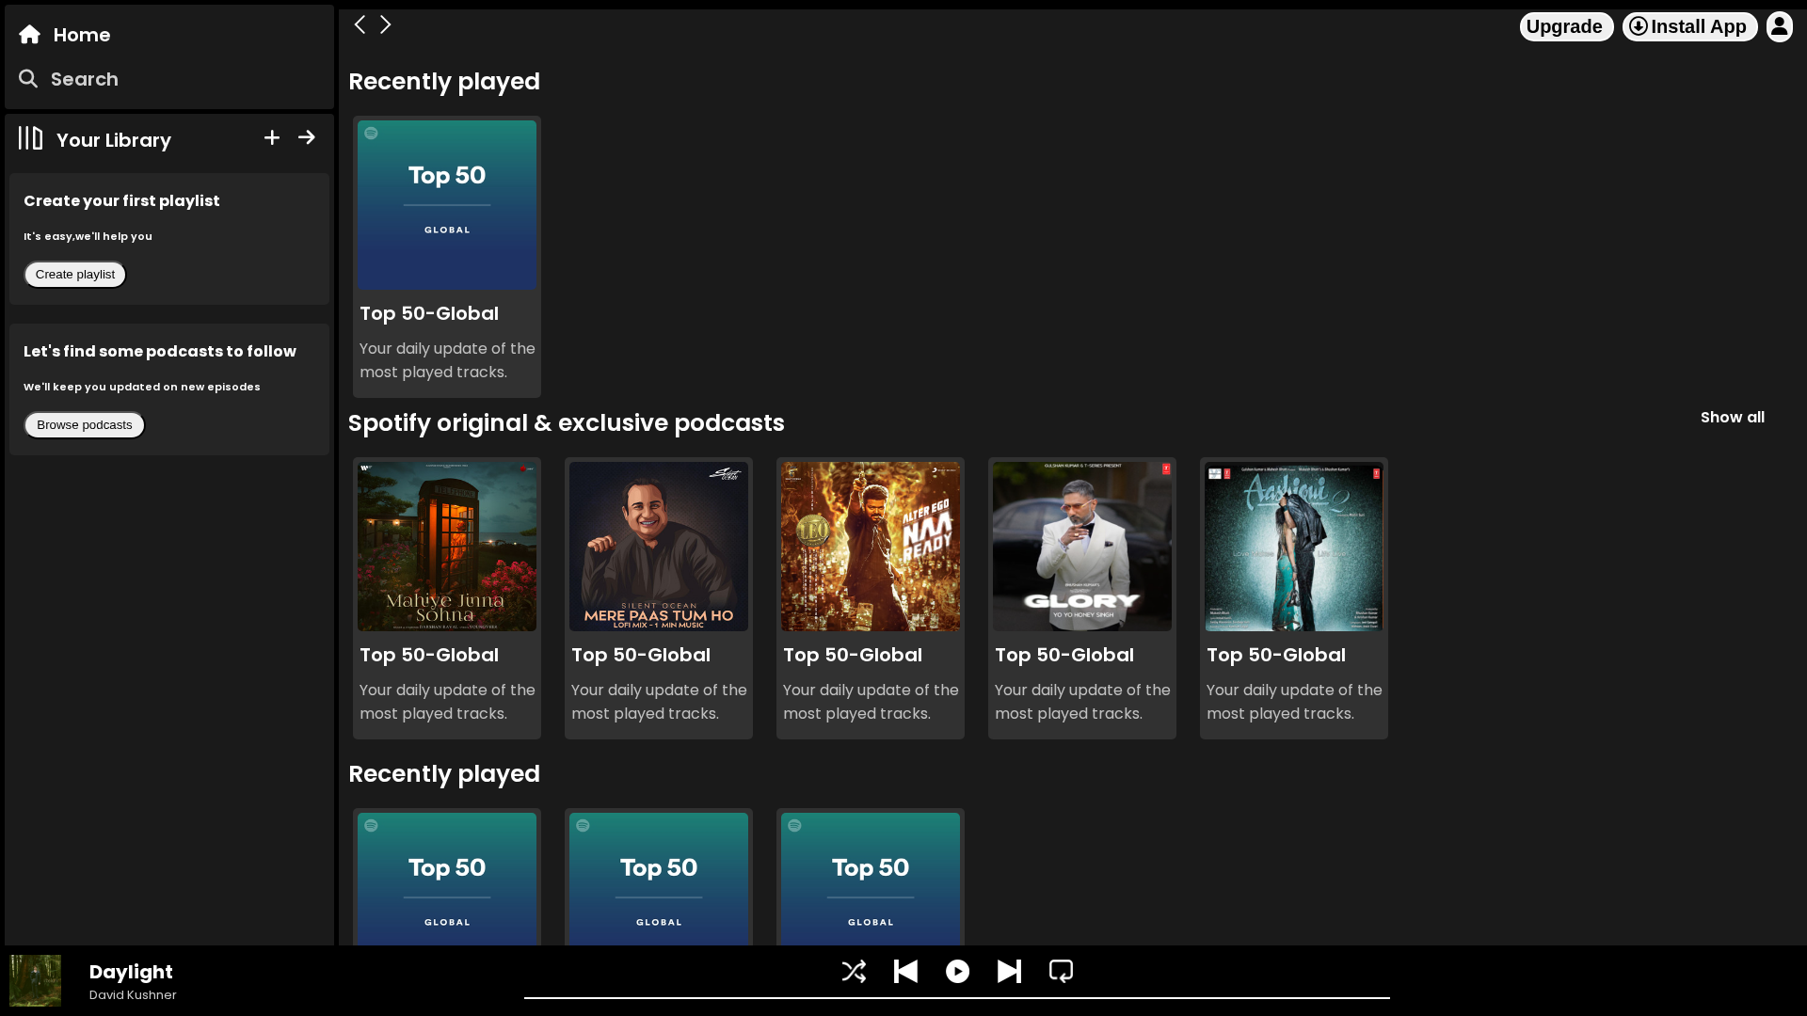The height and width of the screenshot is (1016, 1807).
Task: Toggle repeat mode
Action: 1061,971
